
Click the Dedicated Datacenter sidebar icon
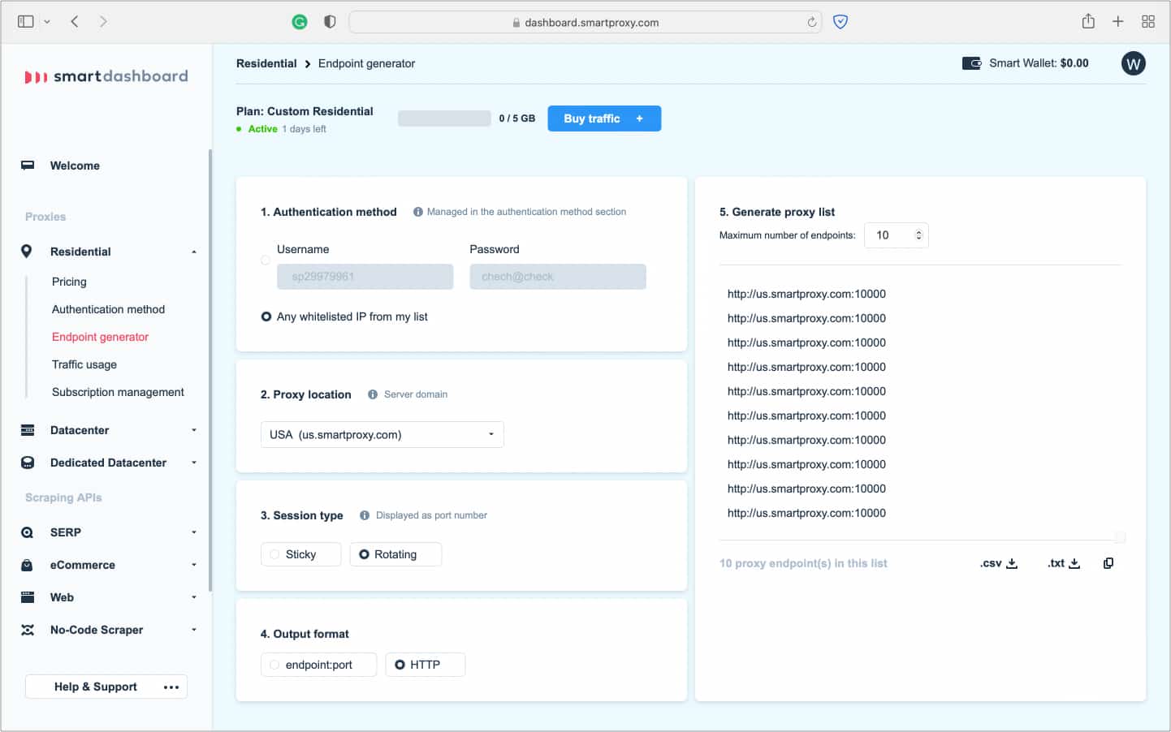pos(28,463)
